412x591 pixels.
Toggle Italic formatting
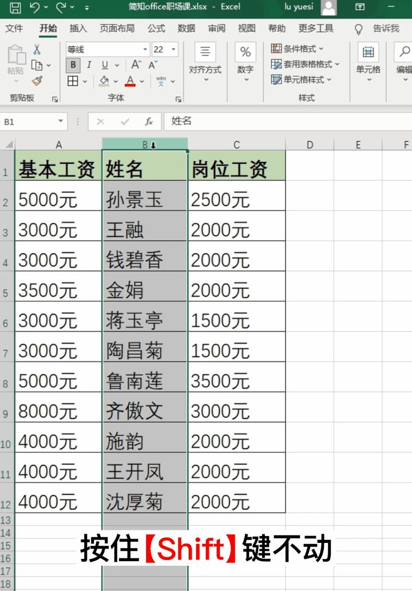point(89,65)
